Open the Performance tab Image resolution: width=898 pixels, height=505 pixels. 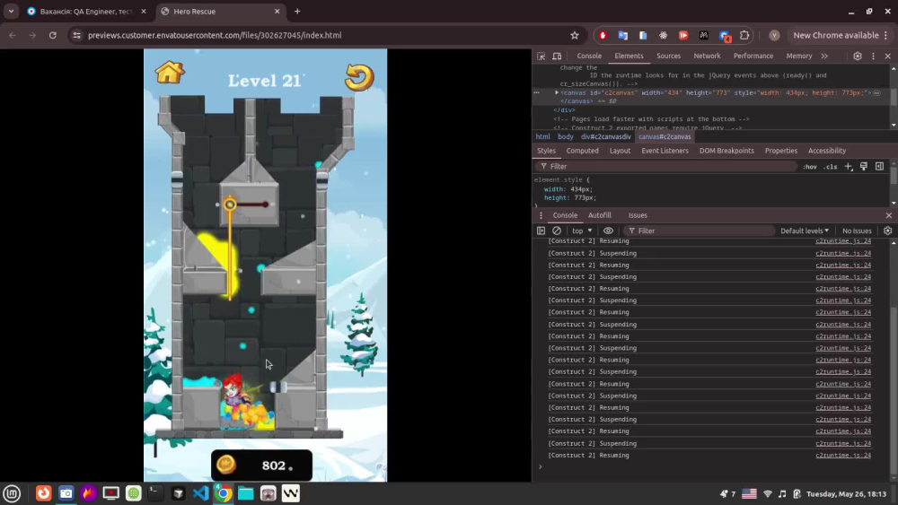coord(753,56)
